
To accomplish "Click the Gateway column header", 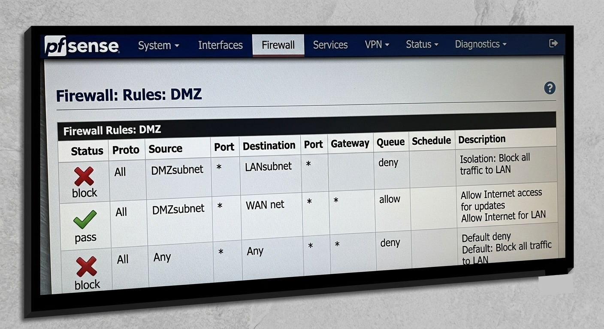I will (350, 144).
